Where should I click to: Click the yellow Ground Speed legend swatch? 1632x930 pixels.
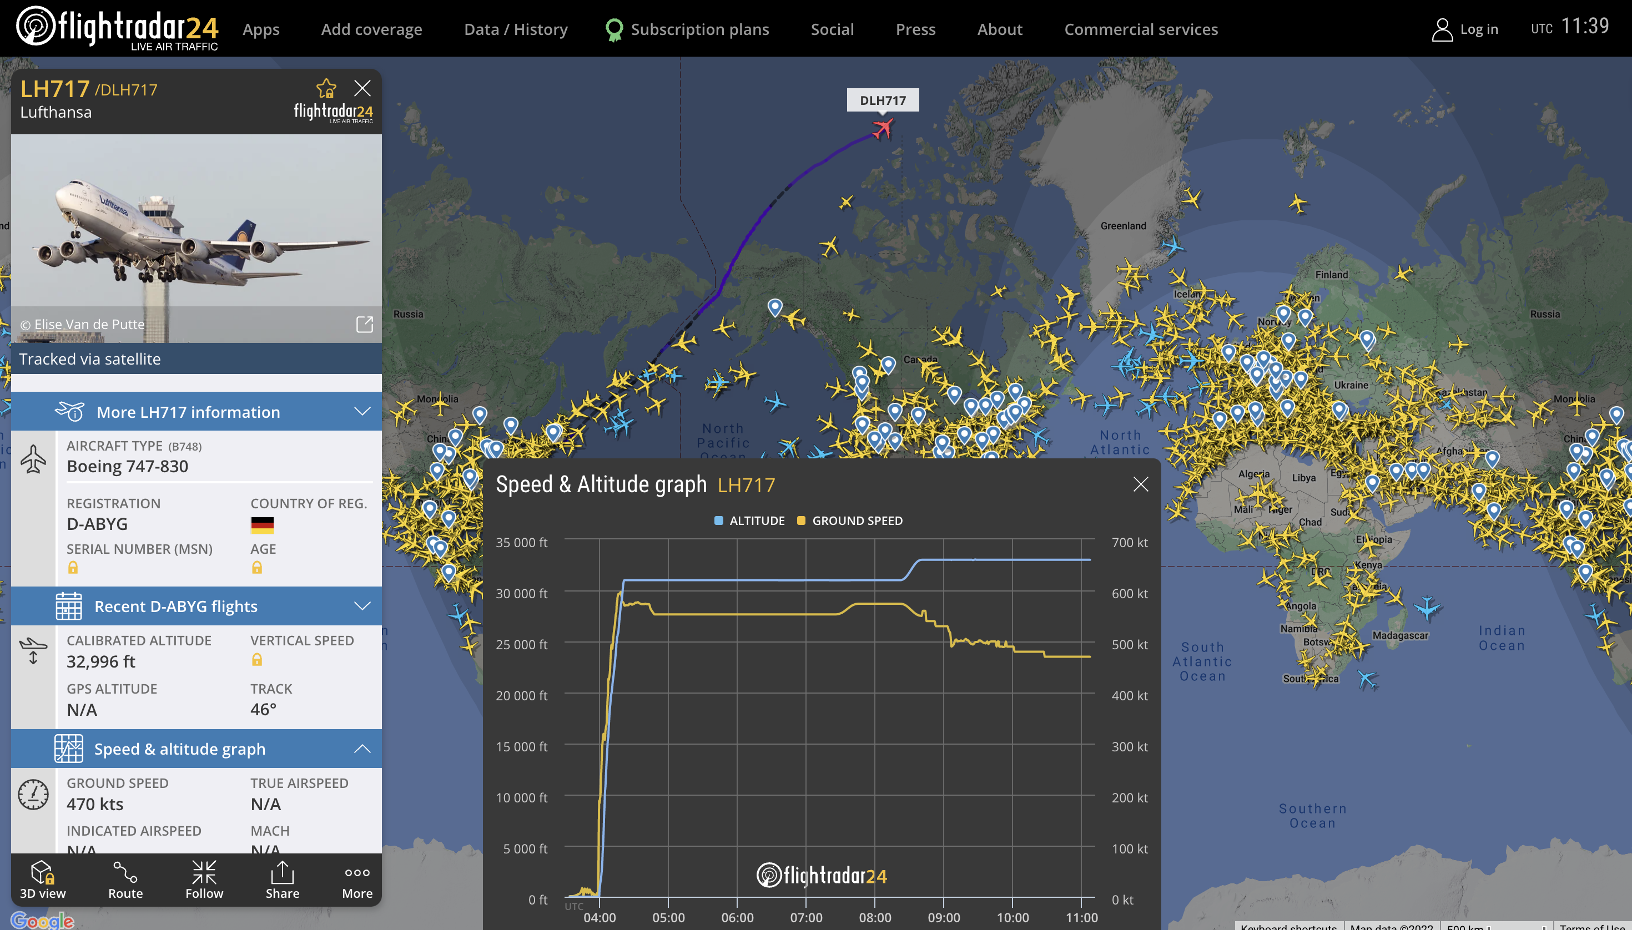[x=802, y=520]
